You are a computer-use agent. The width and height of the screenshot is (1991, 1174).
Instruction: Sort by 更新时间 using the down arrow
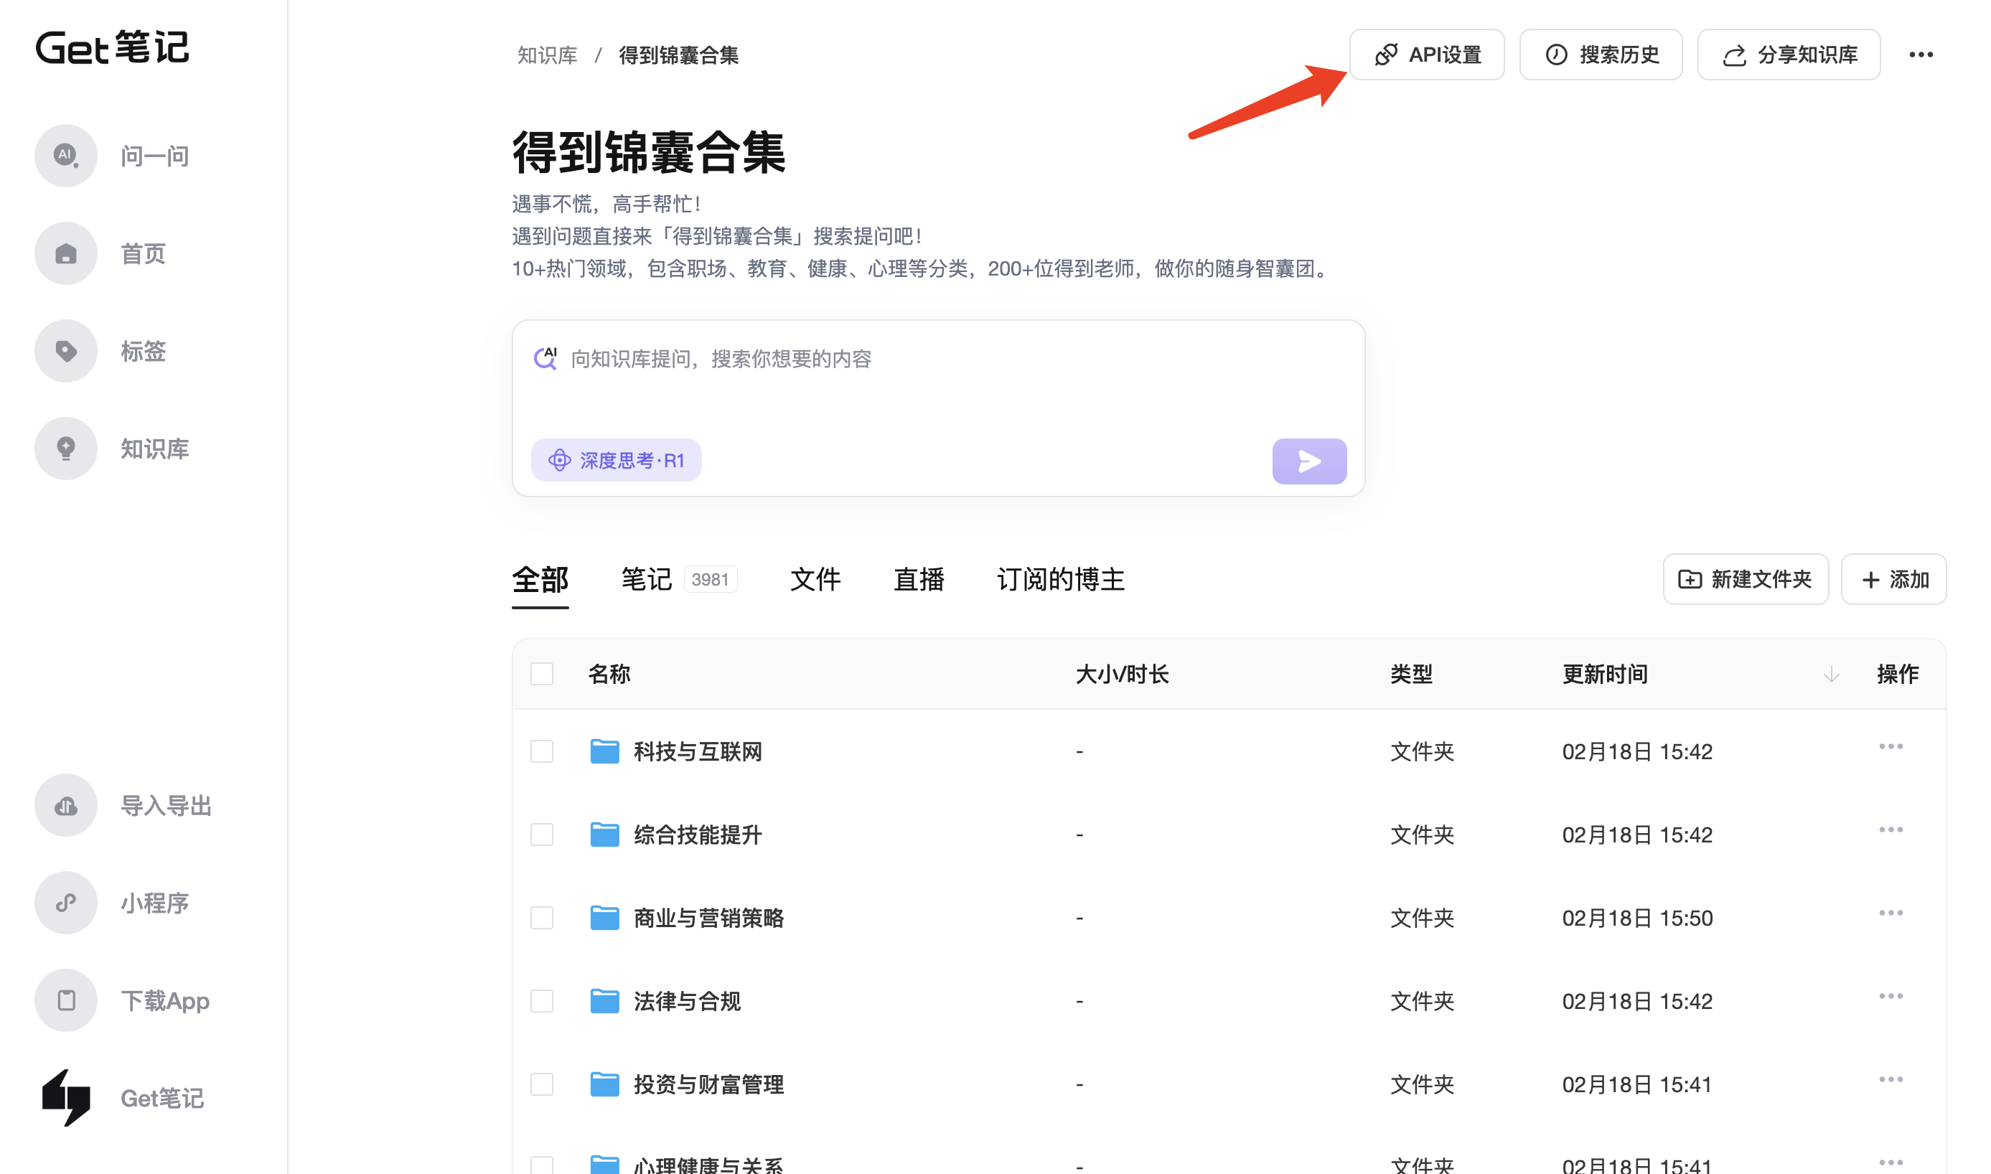1831,674
